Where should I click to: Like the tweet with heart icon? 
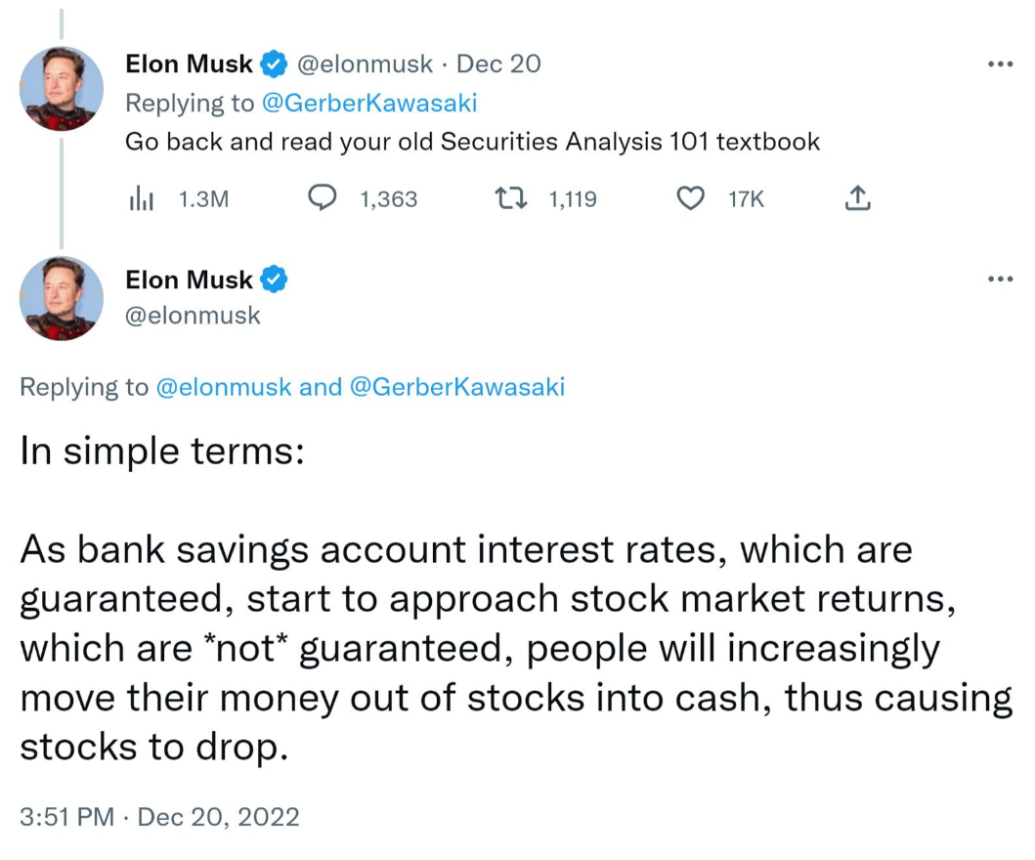[x=690, y=198]
